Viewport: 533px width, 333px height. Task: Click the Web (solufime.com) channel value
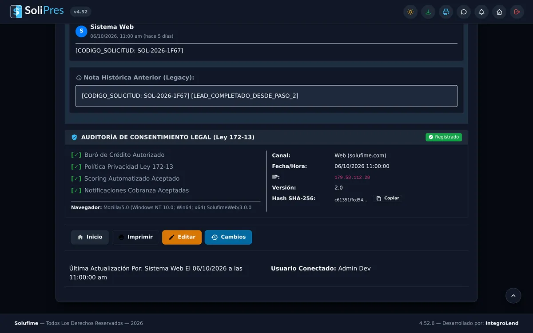pyautogui.click(x=360, y=155)
